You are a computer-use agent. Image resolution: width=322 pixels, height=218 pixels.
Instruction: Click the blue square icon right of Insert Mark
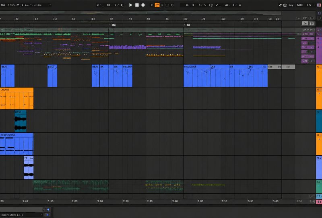coord(47,215)
